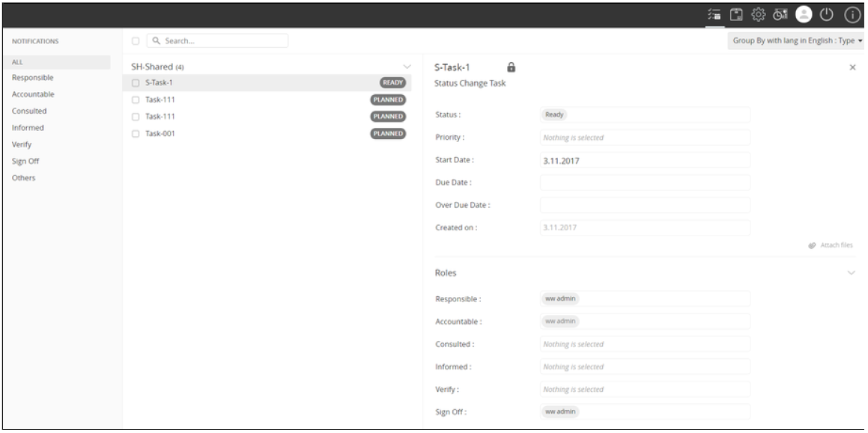Toggle the select-all checkbox beside search

(136, 41)
